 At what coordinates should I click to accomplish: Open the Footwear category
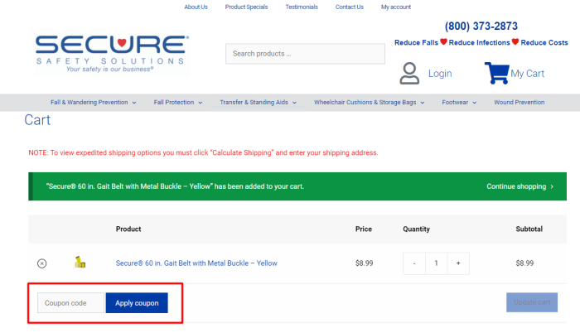(455, 103)
